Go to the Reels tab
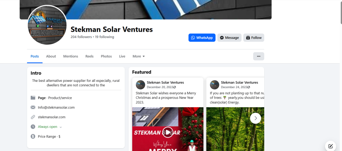The image size is (342, 151). click(x=90, y=56)
